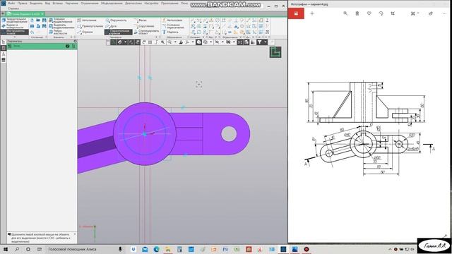Click the filter funnel icon
452x254 pixels.
coord(260,42)
